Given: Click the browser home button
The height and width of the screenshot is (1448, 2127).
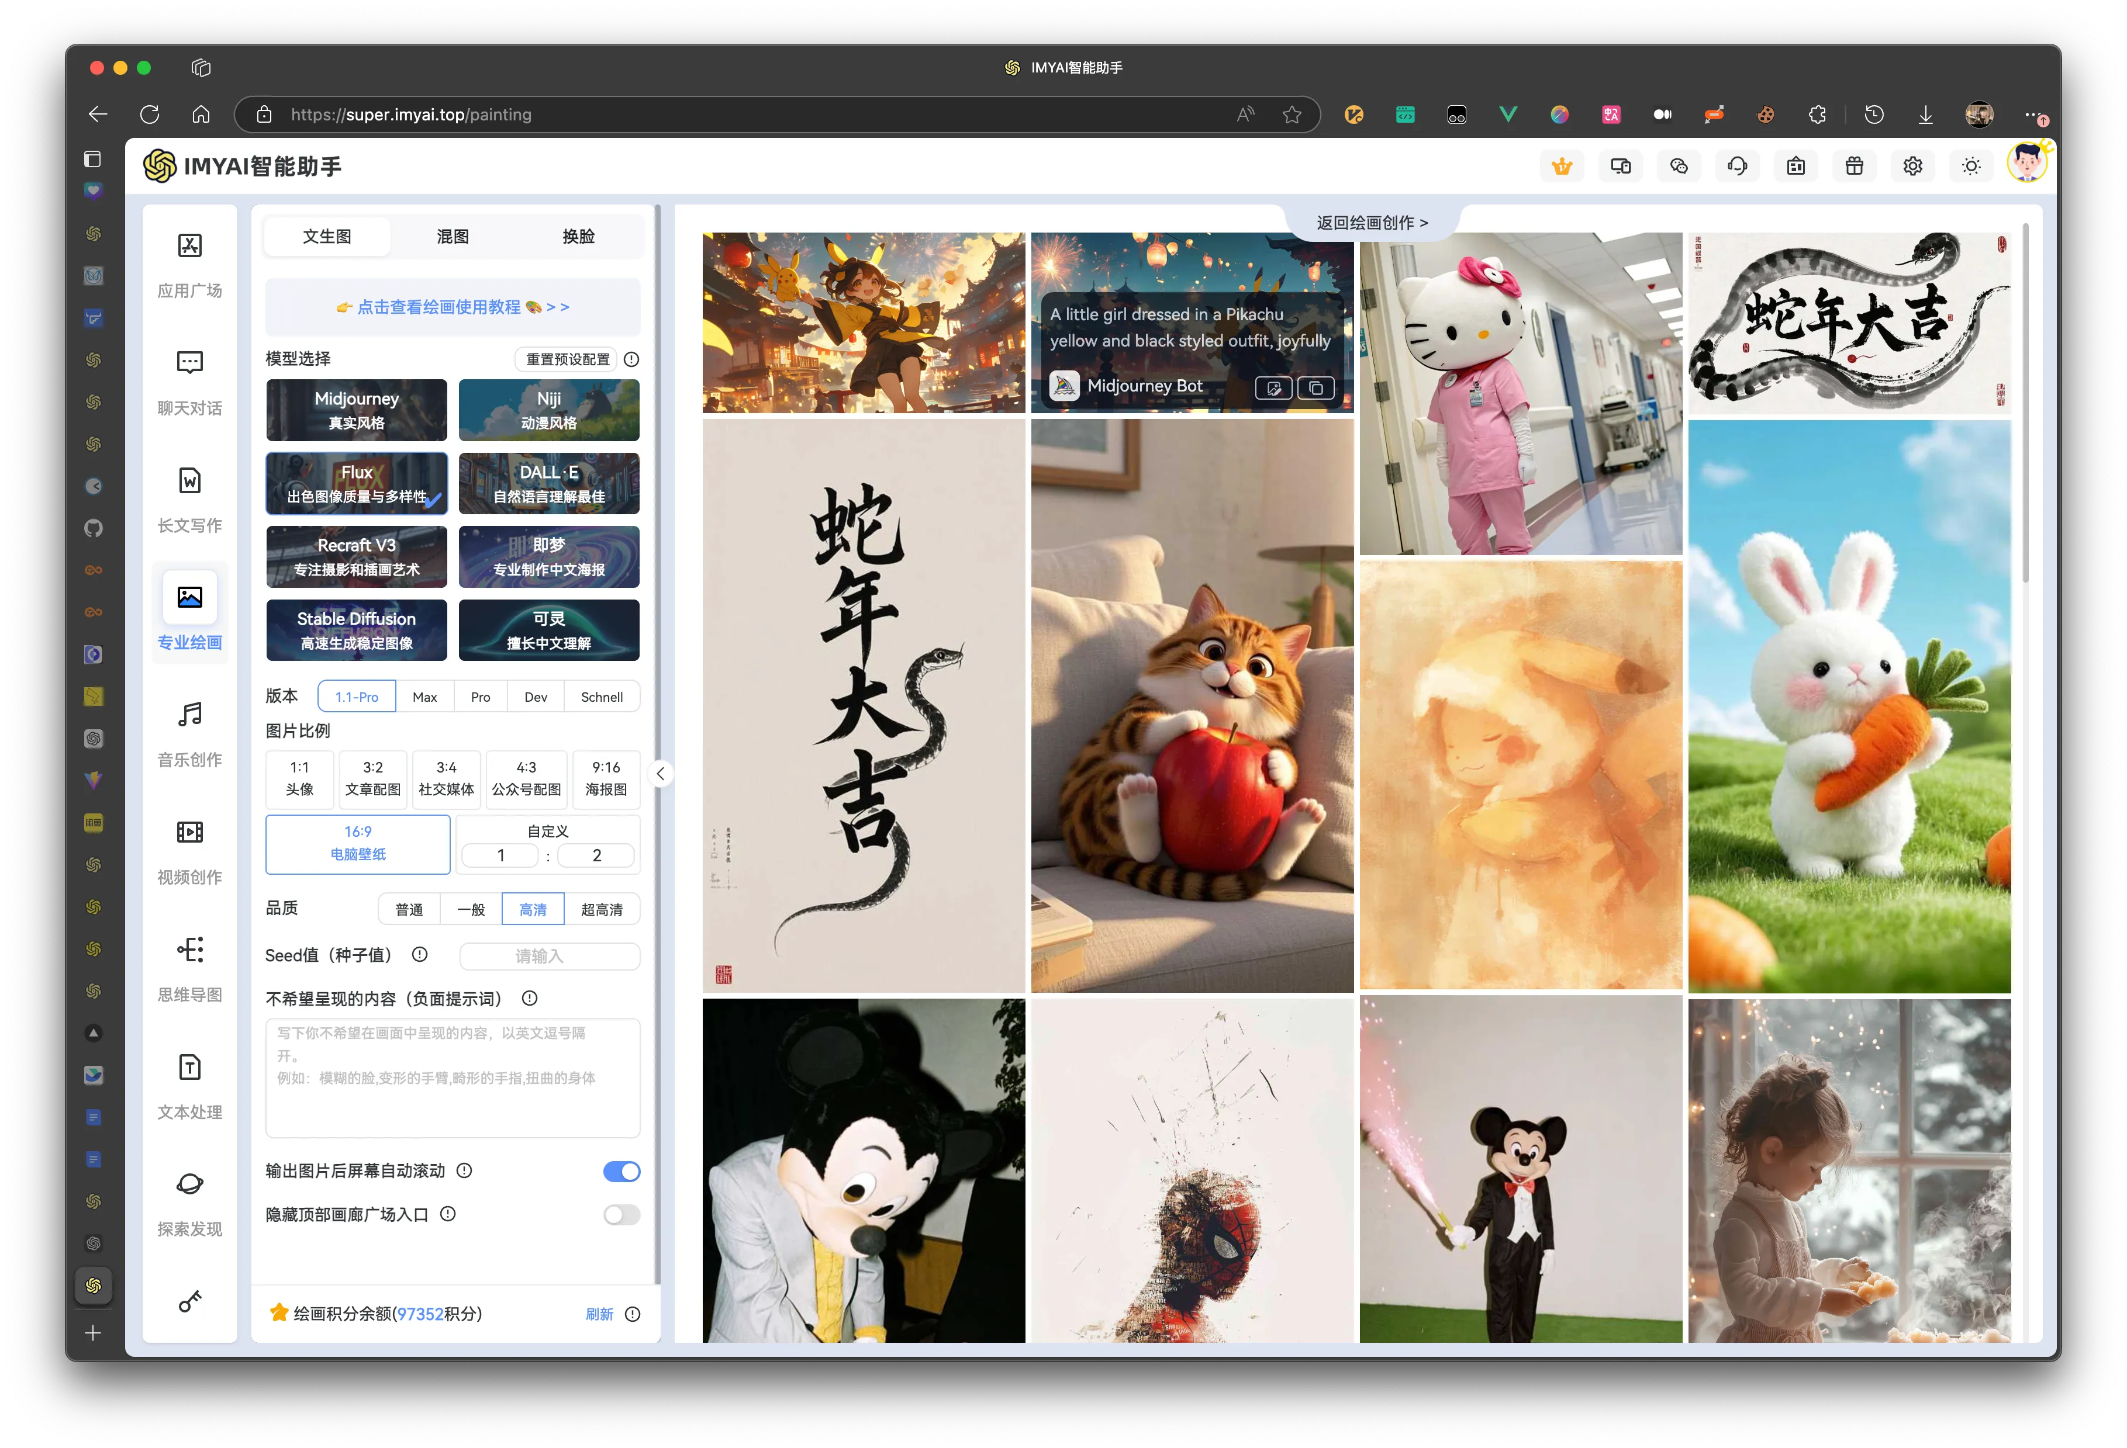Looking at the screenshot, I should click(201, 115).
